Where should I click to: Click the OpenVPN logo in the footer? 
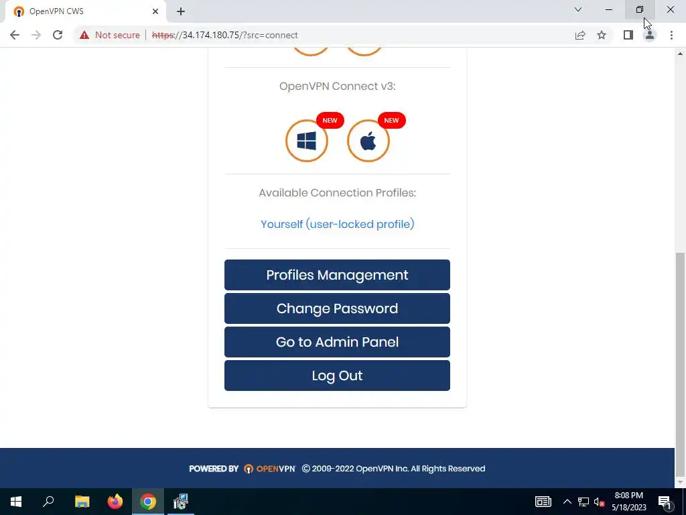[x=269, y=469]
